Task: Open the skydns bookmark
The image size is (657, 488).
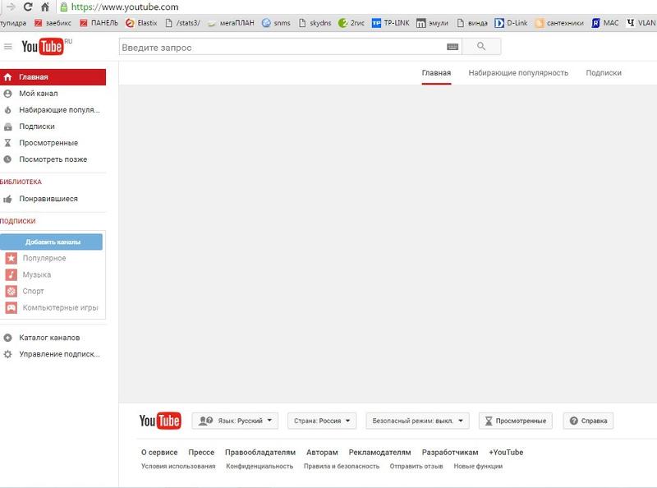Action: point(315,23)
